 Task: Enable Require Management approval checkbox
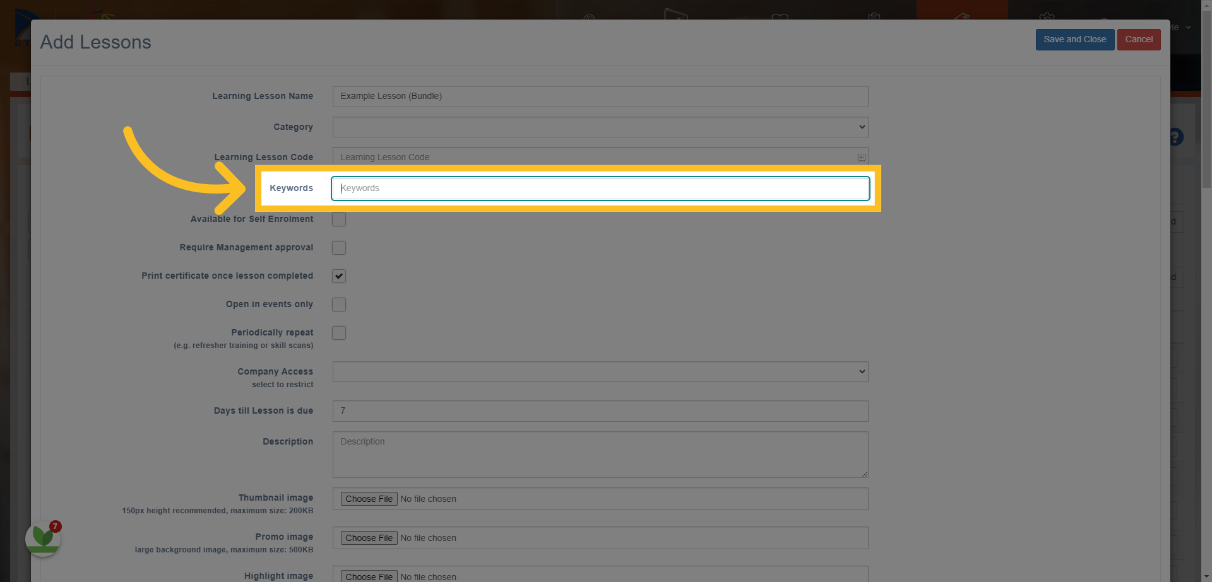point(339,248)
